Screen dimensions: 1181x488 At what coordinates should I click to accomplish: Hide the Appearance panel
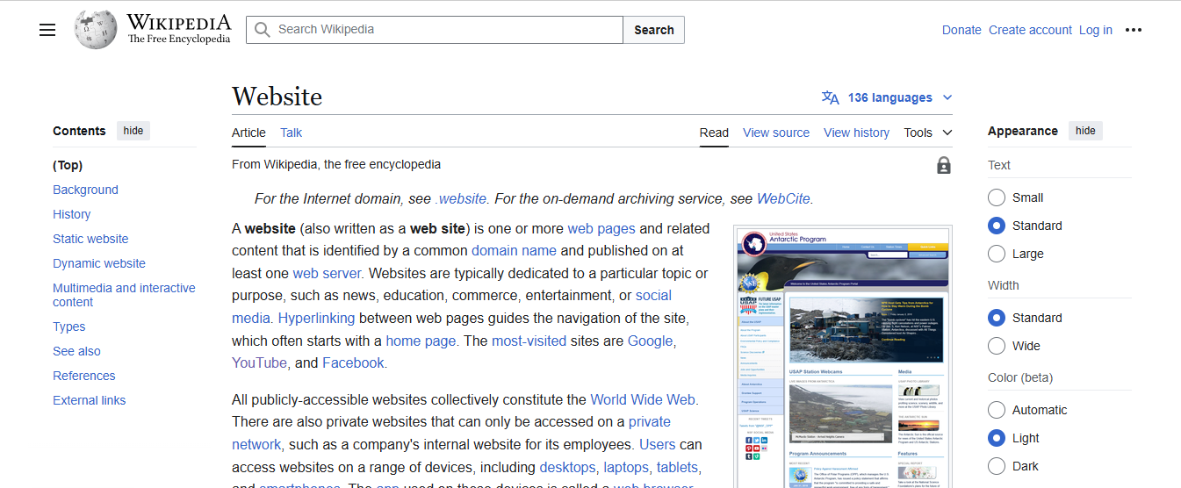[x=1085, y=131]
